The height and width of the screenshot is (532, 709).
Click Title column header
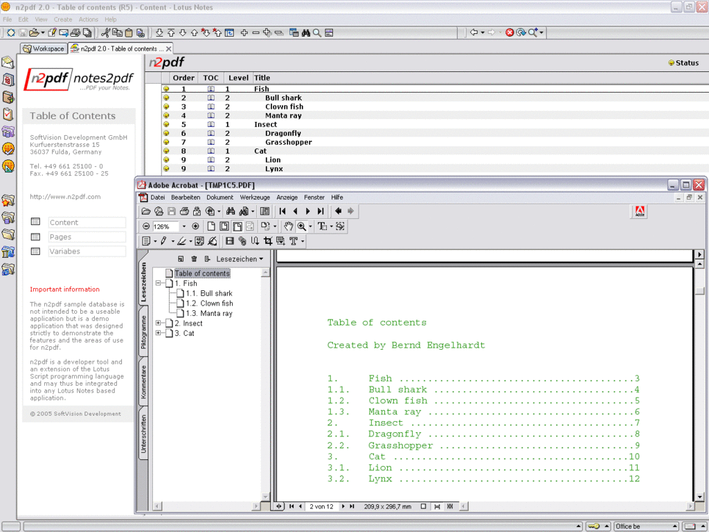[x=262, y=78]
